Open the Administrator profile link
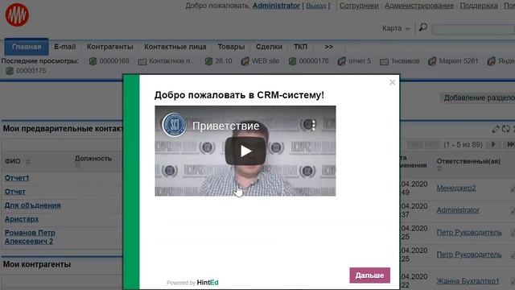This screenshot has width=515, height=290. (x=276, y=6)
